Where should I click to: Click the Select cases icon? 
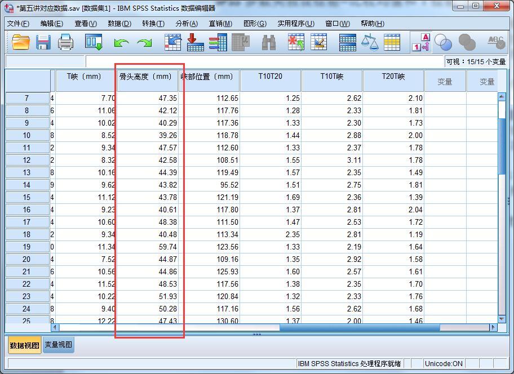pos(392,42)
